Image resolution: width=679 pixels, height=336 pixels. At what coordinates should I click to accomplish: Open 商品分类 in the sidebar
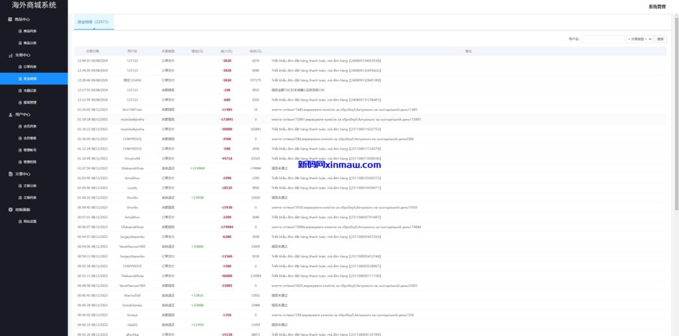point(30,43)
